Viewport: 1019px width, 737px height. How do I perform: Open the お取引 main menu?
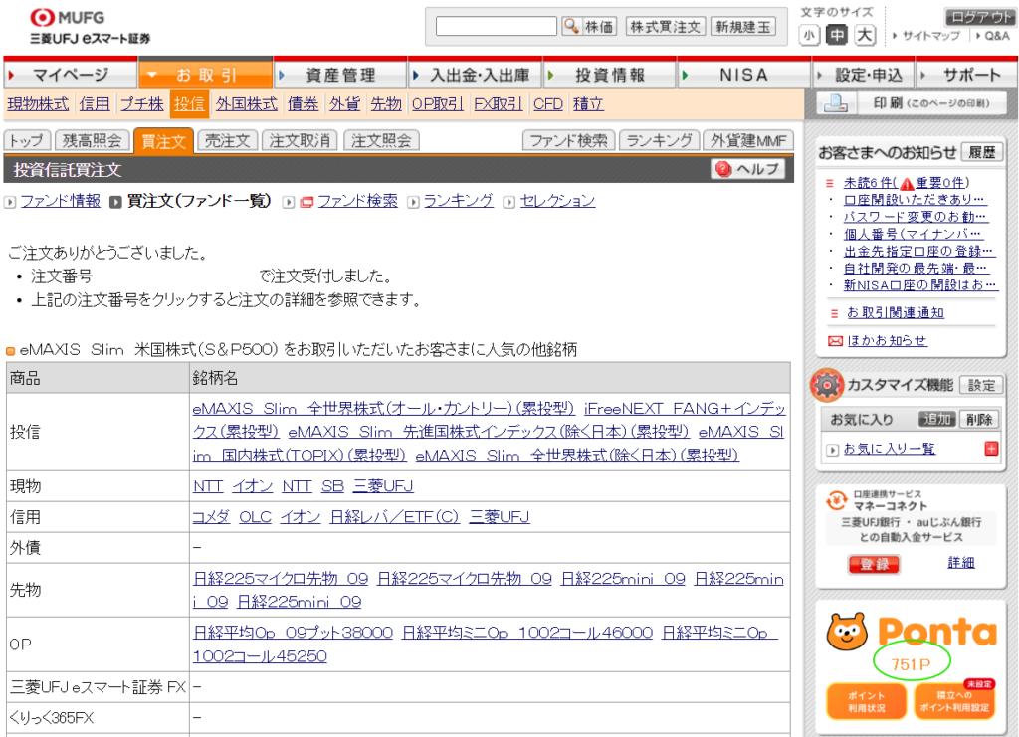(205, 74)
